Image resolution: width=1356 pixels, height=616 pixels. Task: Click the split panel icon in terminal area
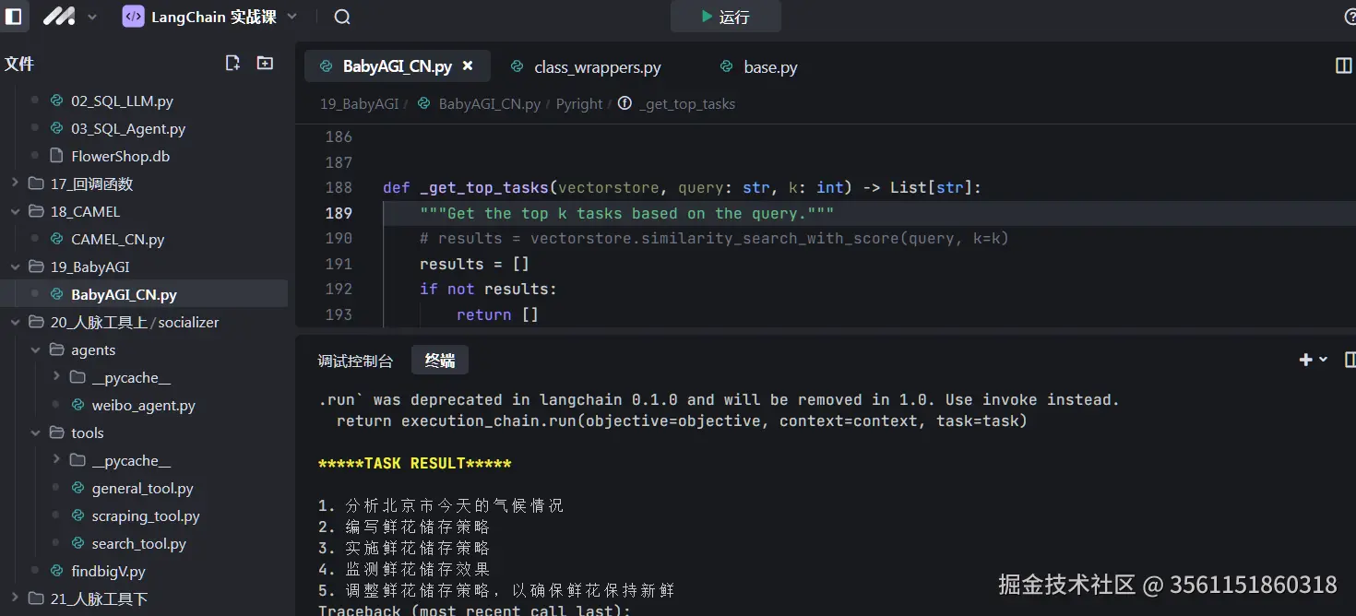click(1350, 360)
